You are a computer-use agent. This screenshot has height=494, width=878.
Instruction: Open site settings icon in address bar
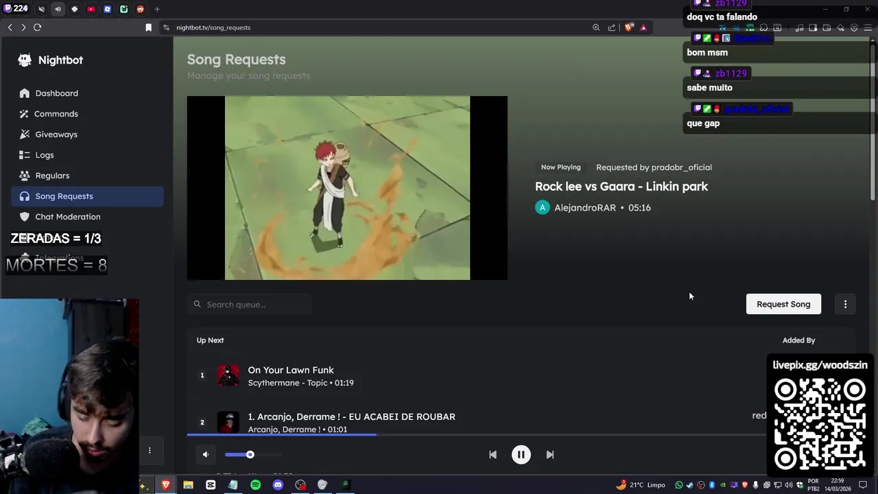click(x=167, y=27)
